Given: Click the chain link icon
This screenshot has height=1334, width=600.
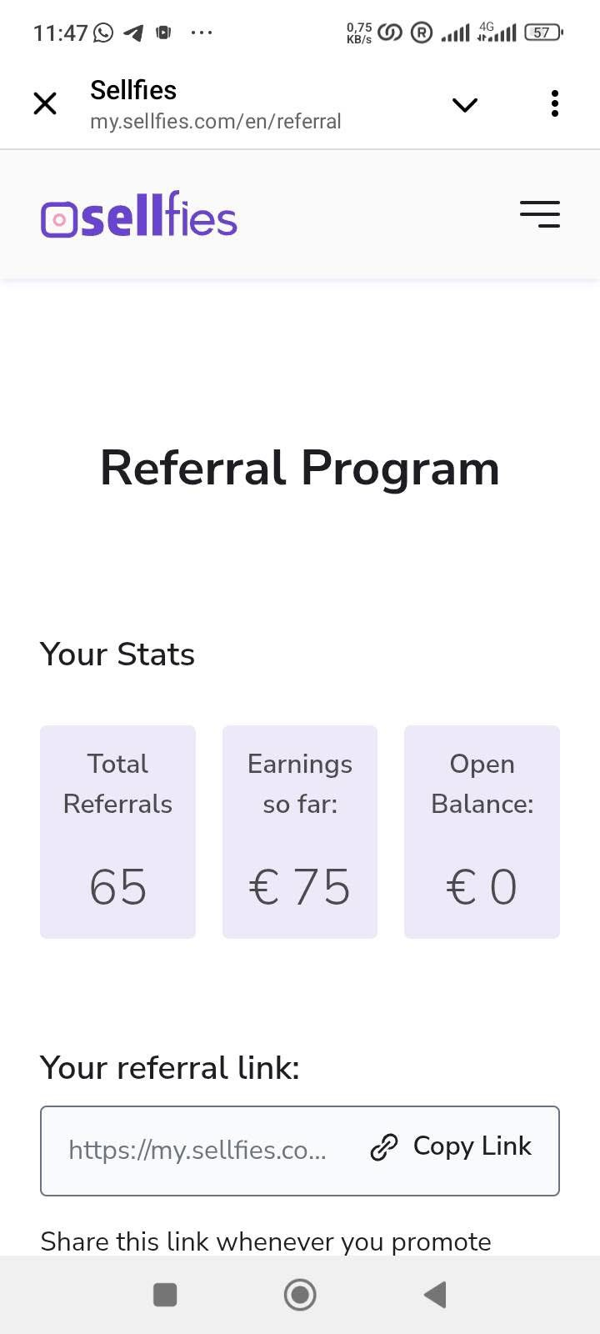Looking at the screenshot, I should click(384, 1147).
